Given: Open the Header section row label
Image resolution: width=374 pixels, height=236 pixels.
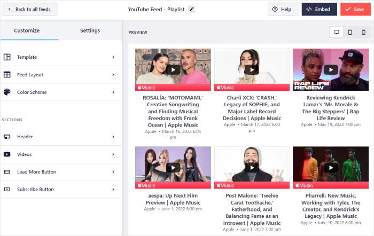Looking at the screenshot, I should tap(25, 137).
